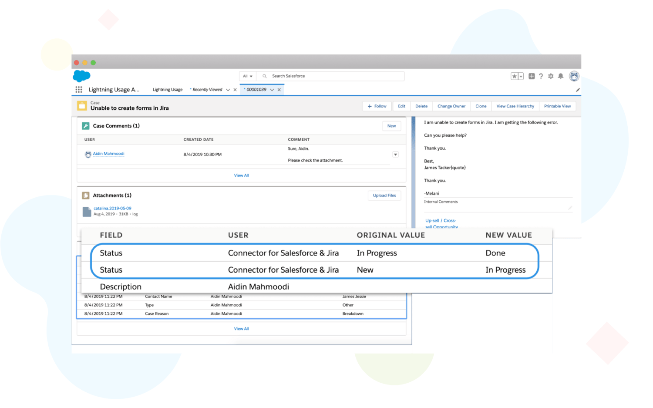Open the All search scope dropdown
This screenshot has height=408, width=653.
[248, 76]
